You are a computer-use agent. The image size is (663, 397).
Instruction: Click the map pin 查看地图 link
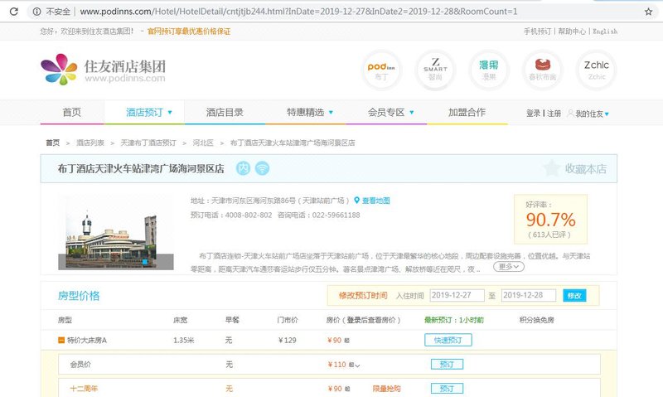click(372, 201)
